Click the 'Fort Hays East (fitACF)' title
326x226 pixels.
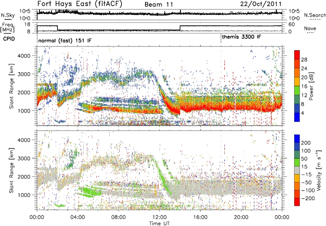79,4
